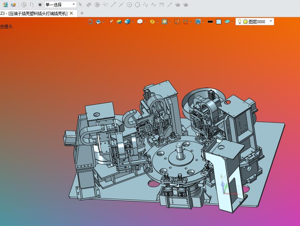Image resolution: width=300 pixels, height=226 pixels.
Task: Click the zoom magnifier icon
Action: click(165, 22)
